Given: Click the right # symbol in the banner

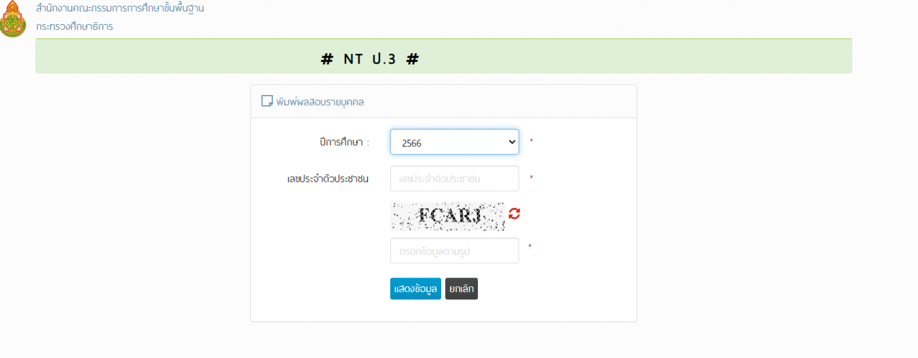Looking at the screenshot, I should tap(412, 59).
